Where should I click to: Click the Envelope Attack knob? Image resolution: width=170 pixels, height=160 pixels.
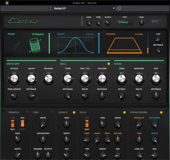click(x=14, y=78)
